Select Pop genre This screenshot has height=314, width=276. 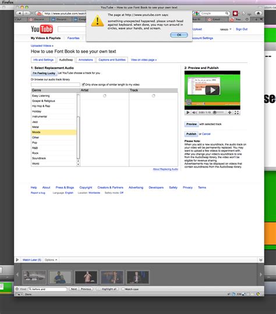(54, 142)
